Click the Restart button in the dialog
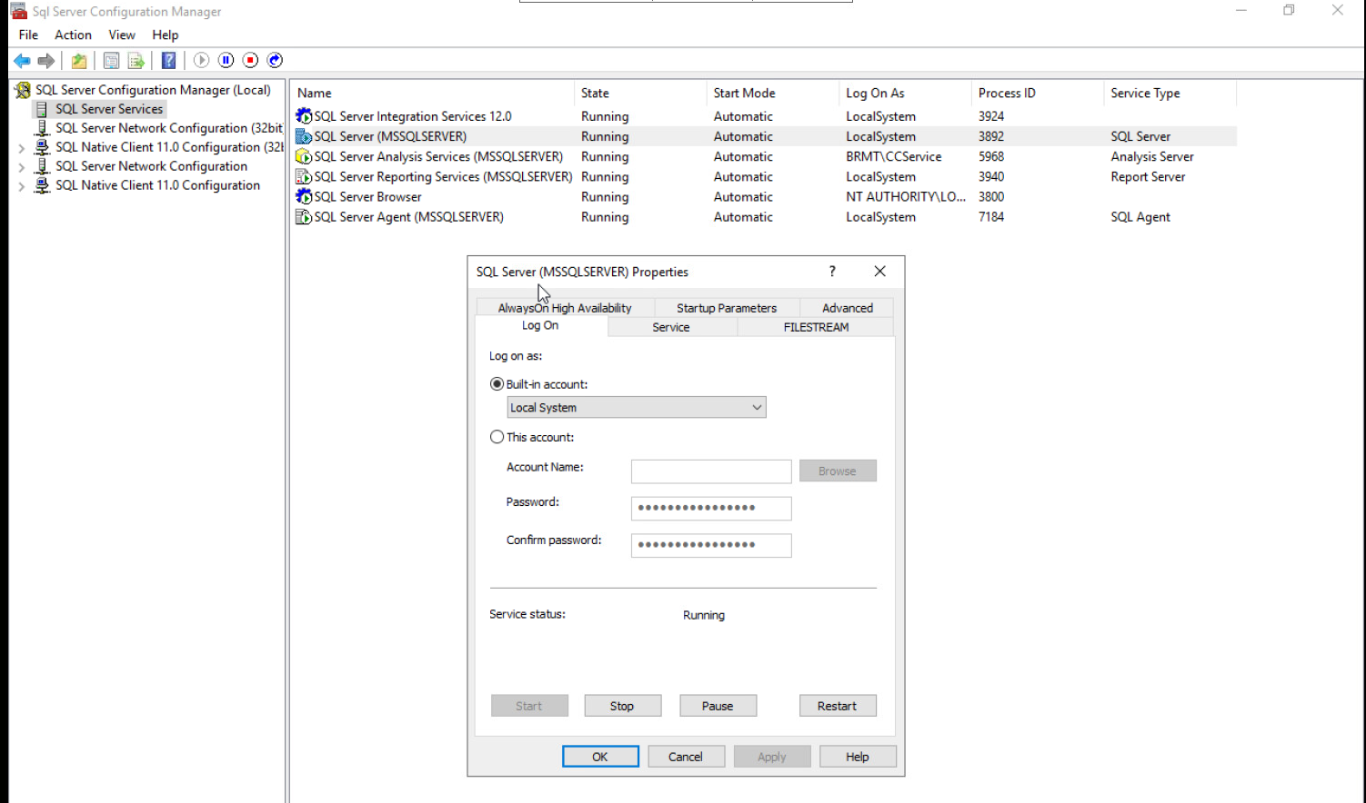Screen dimensions: 1366x803 [838, 706]
